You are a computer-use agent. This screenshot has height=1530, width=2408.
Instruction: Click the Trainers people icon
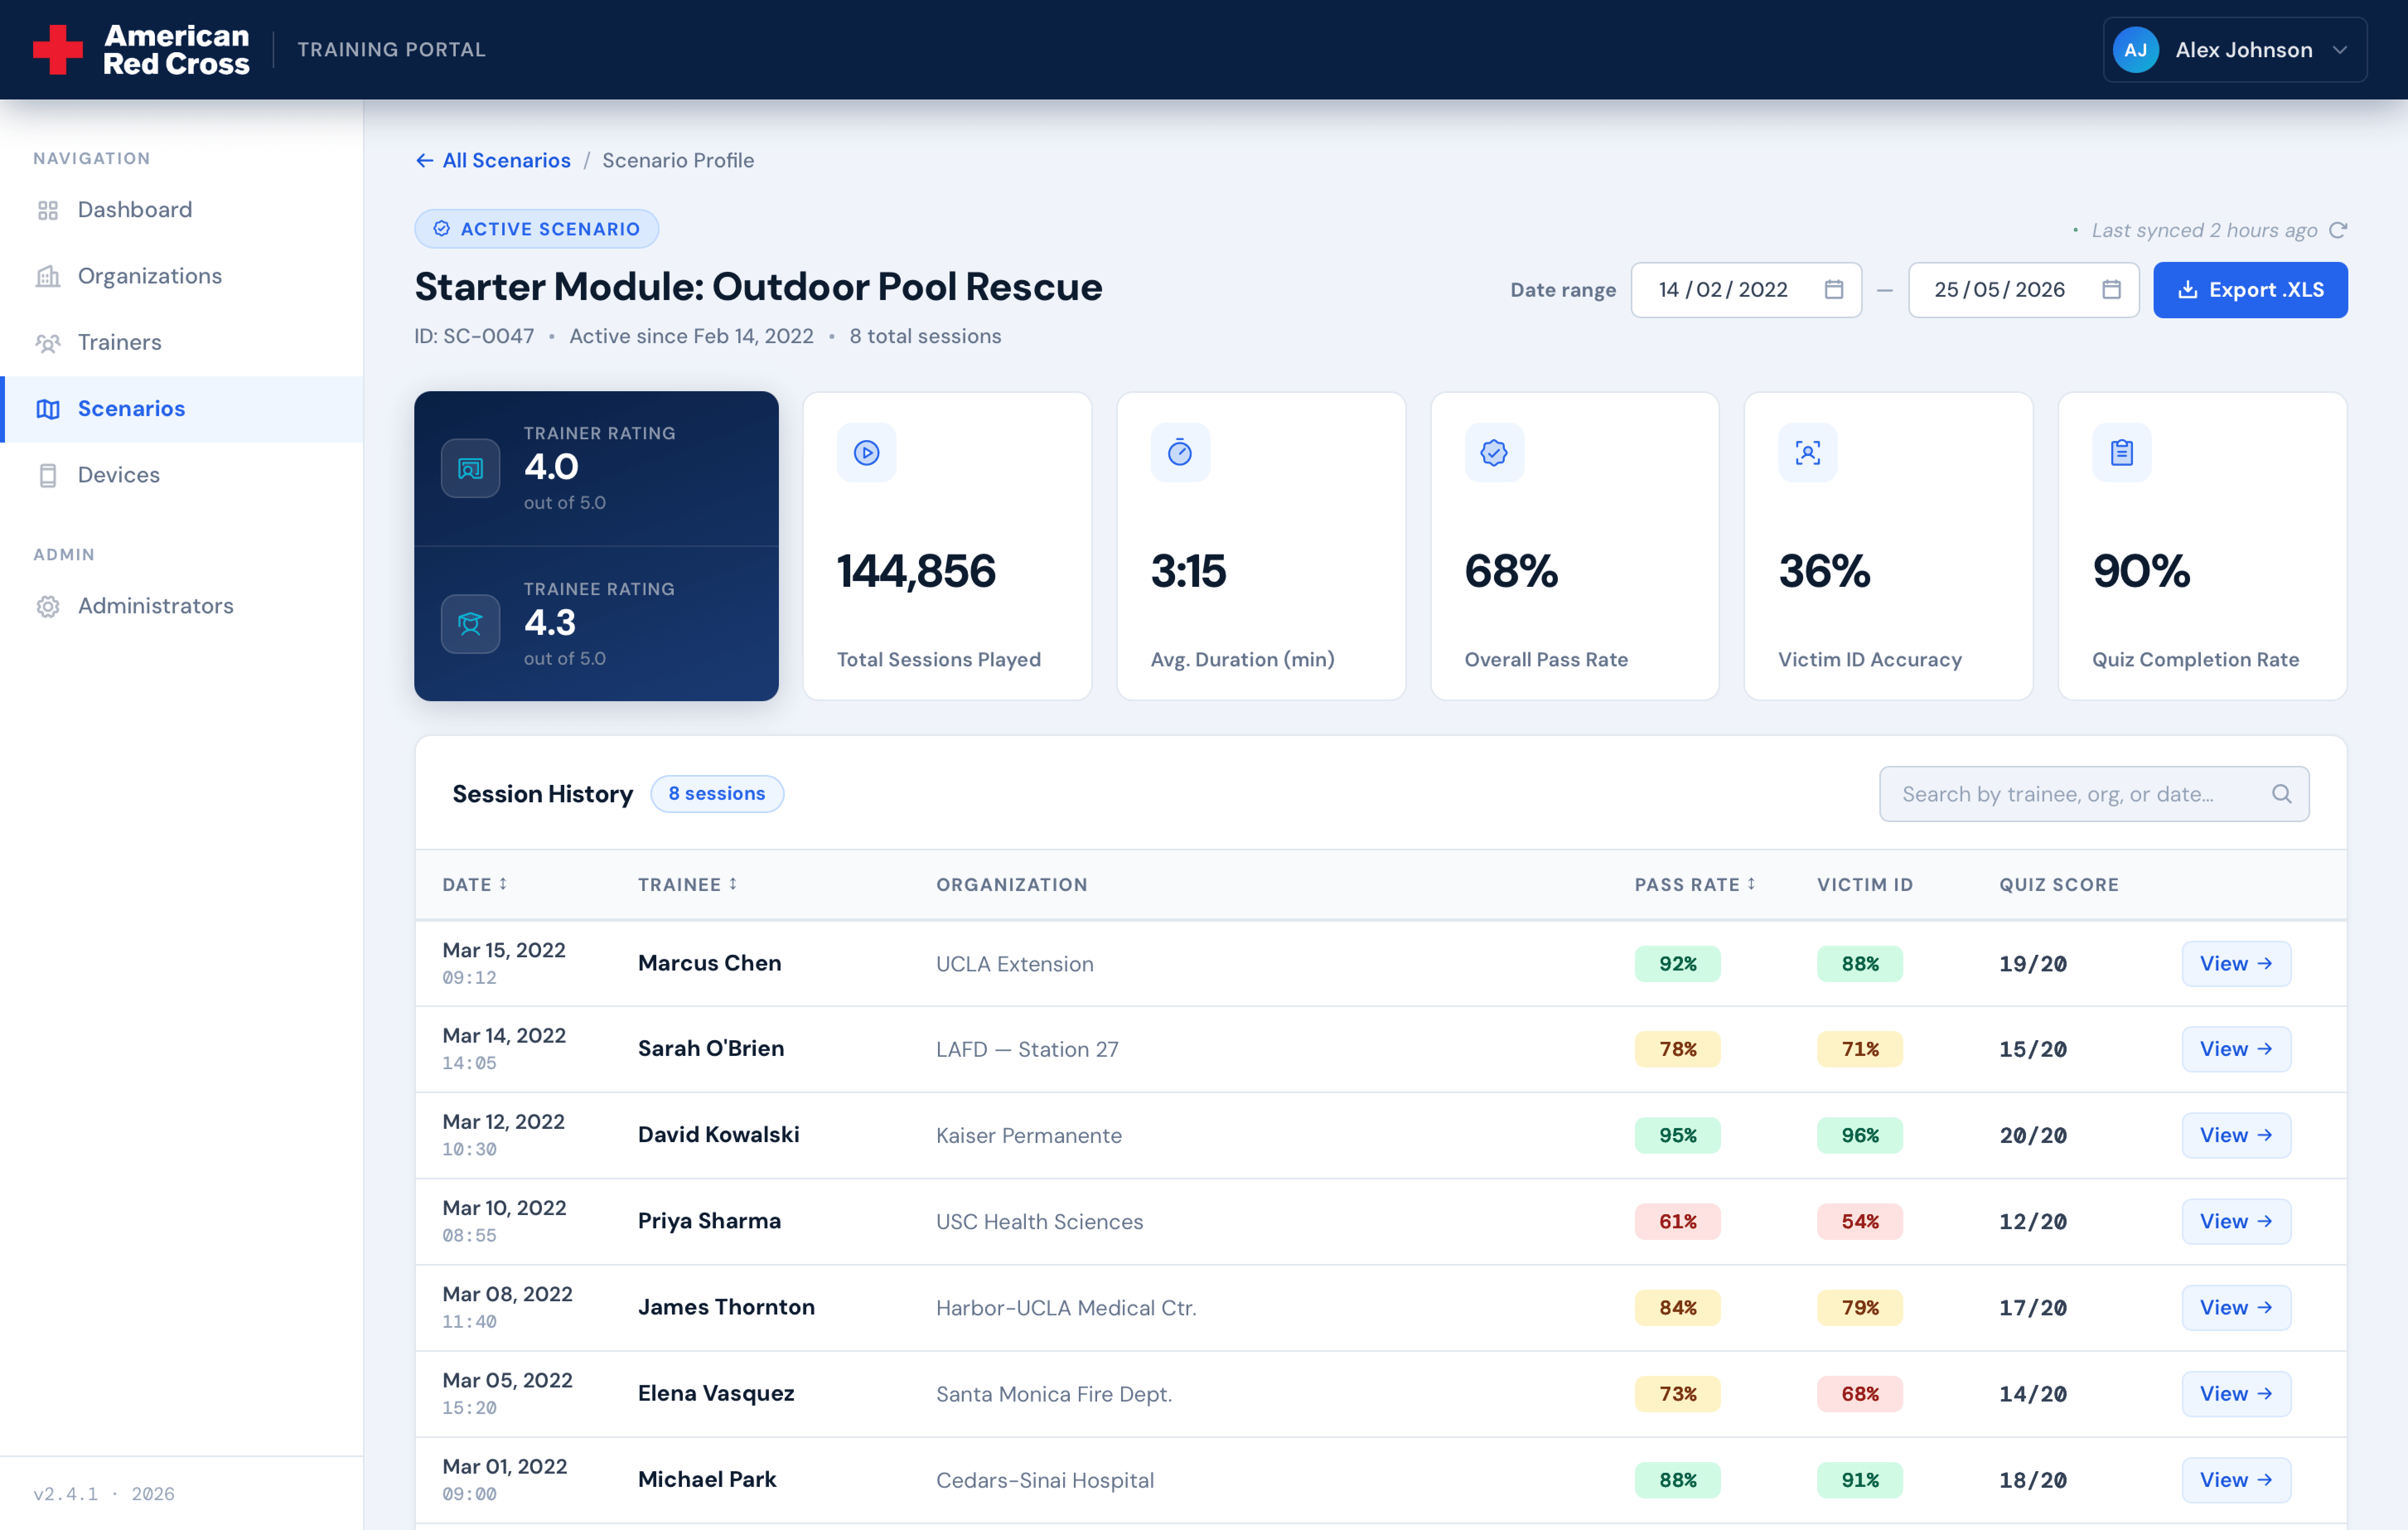[x=48, y=343]
